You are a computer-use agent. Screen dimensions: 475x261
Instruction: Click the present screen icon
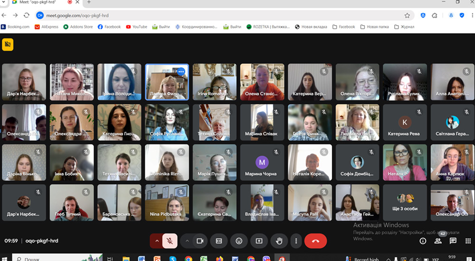point(259,241)
